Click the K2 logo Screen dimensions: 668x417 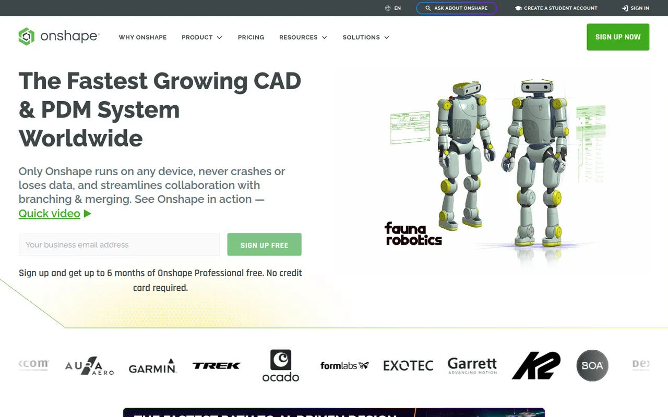(x=536, y=366)
